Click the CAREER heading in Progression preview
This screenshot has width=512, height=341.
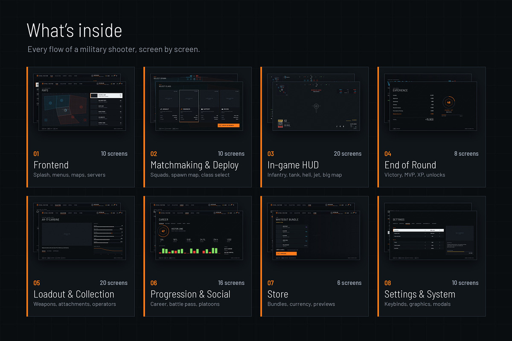tap(163, 220)
